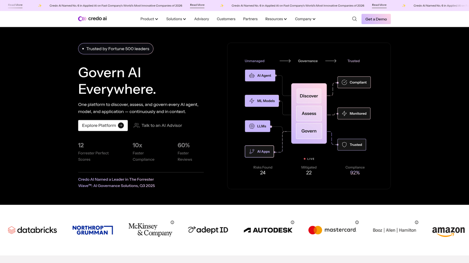Go to the Advisory page

point(202,19)
